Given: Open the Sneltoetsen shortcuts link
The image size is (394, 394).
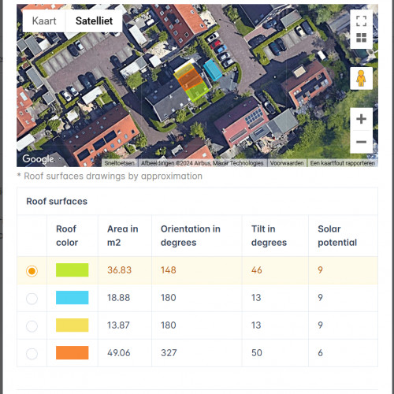Looking at the screenshot, I should (x=120, y=163).
